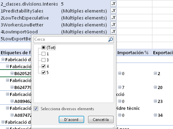This screenshot has height=129, width=173.
Task: Open filter dropdown for 4LowImportGood
Action: (113, 32)
